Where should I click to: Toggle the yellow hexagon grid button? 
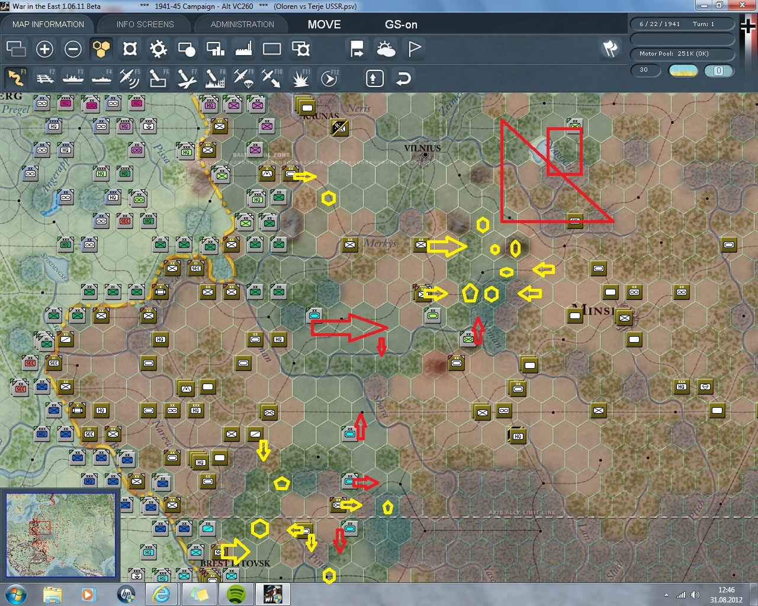pyautogui.click(x=101, y=49)
